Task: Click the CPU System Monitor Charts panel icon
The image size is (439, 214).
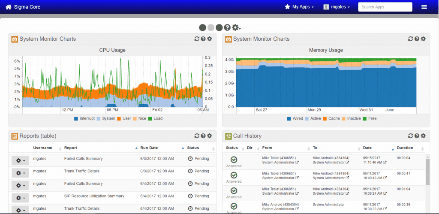Action: click(15, 39)
